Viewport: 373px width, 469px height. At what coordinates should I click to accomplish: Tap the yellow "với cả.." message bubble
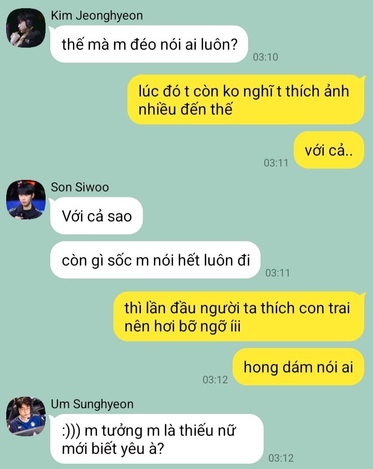pyautogui.click(x=329, y=150)
